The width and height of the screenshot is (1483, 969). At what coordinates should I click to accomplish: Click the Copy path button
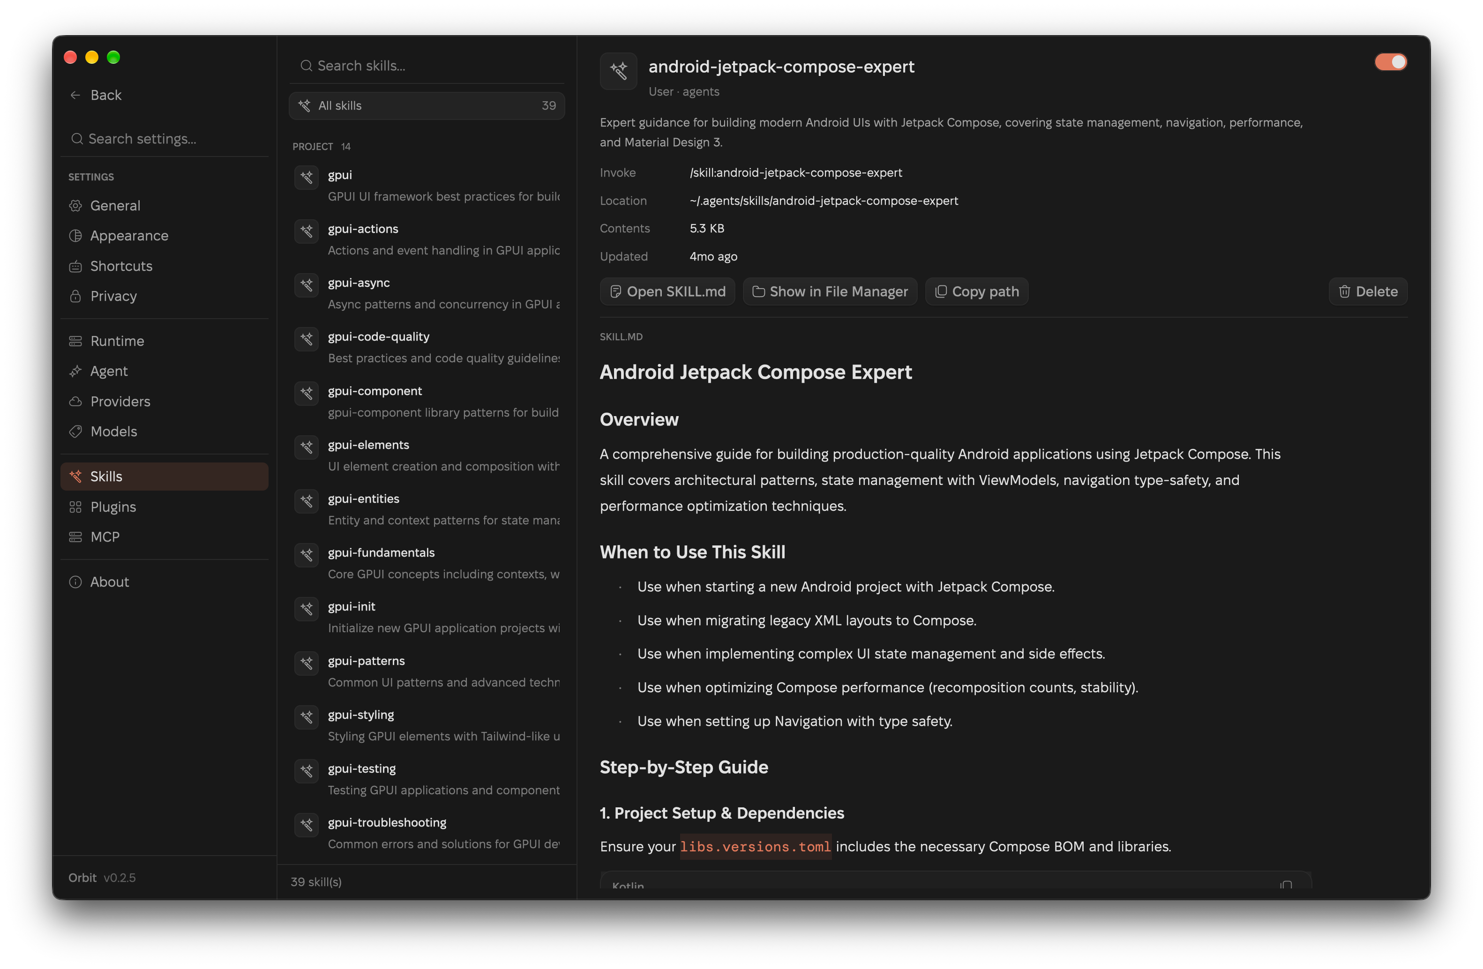(x=976, y=291)
